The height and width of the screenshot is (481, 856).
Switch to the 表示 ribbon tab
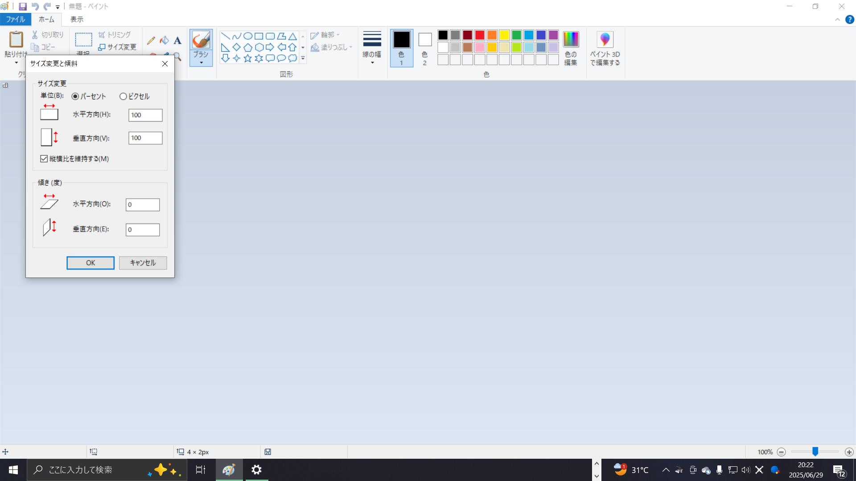[76, 19]
